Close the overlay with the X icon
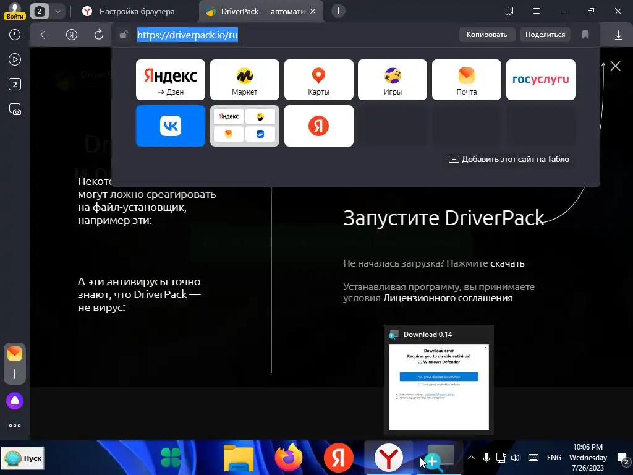The height and width of the screenshot is (475, 633). 615,66
